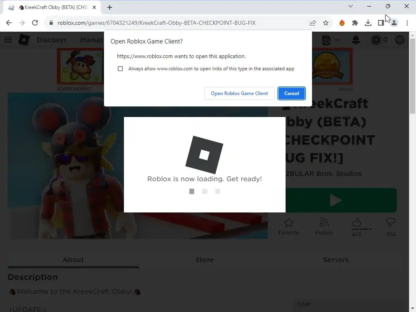Screen dimensions: 416x312
Task: Open the Roblox hamburger navigation menu
Action: (x=8, y=40)
